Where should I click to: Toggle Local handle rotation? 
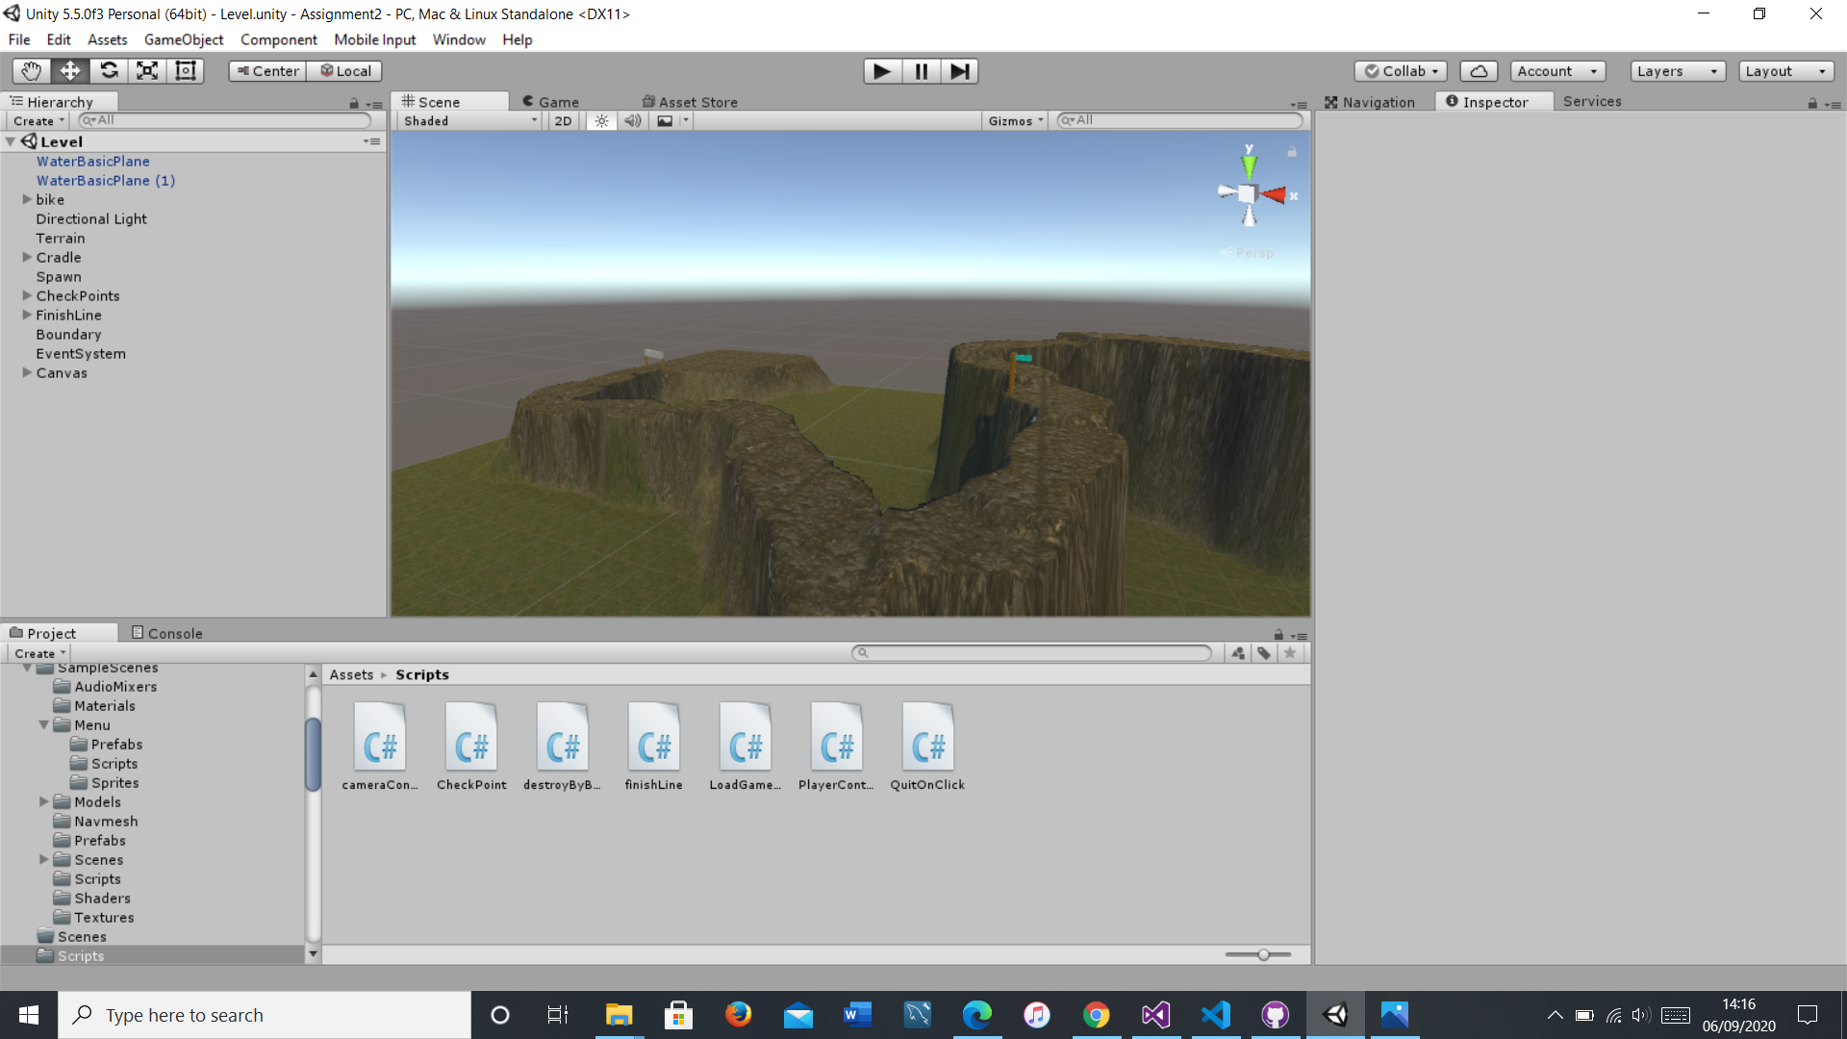345,71
